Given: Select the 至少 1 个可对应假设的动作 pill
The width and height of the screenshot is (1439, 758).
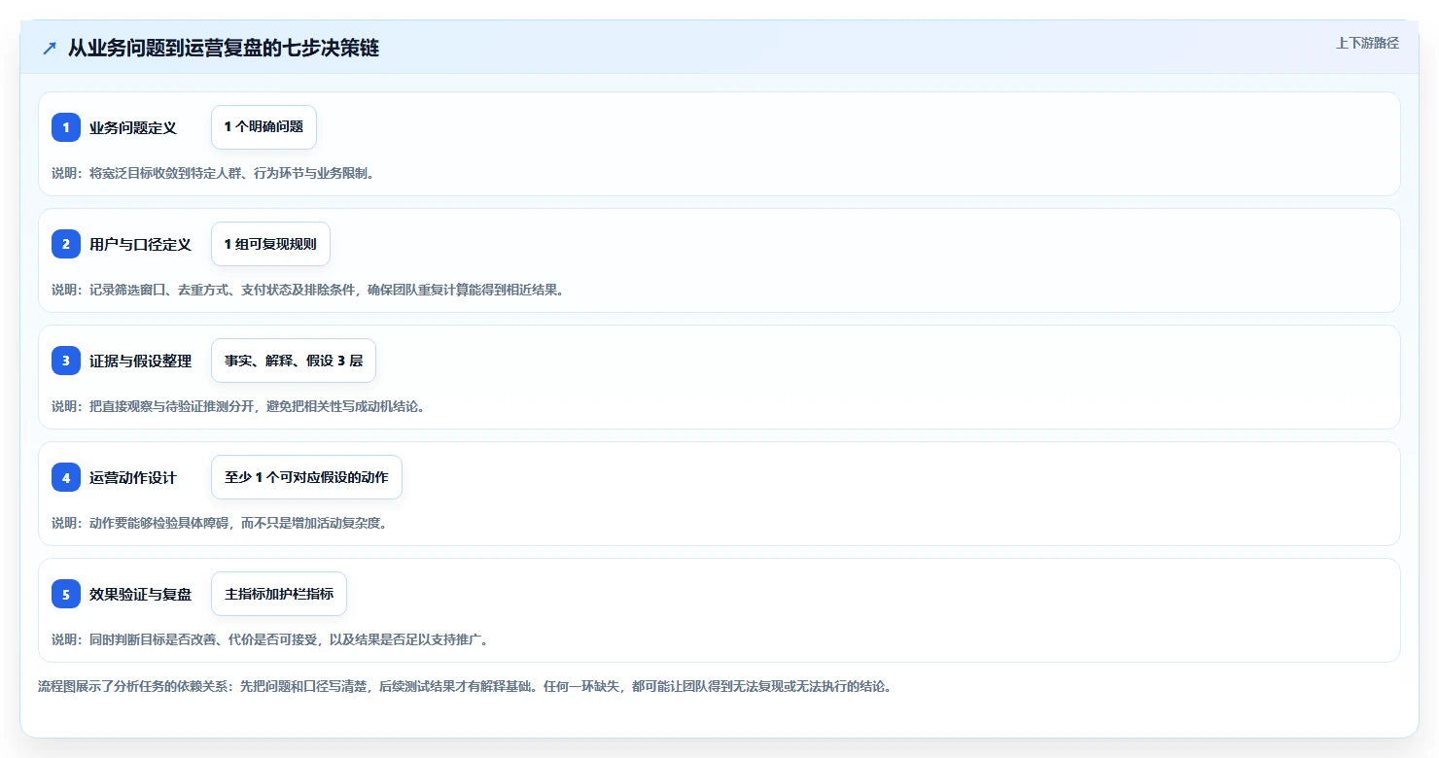Looking at the screenshot, I should point(306,477).
